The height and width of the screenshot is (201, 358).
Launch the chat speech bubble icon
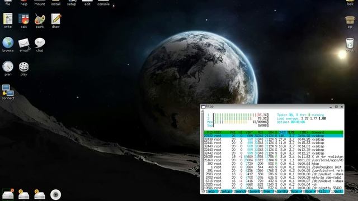click(40, 45)
